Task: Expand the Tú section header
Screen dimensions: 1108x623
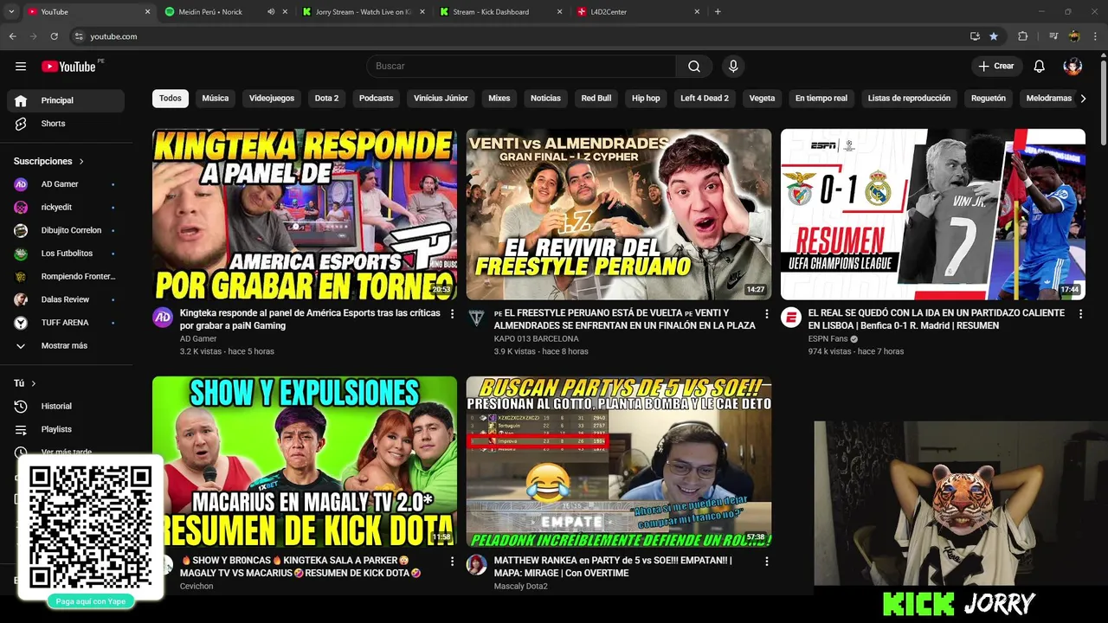Action: [x=25, y=383]
